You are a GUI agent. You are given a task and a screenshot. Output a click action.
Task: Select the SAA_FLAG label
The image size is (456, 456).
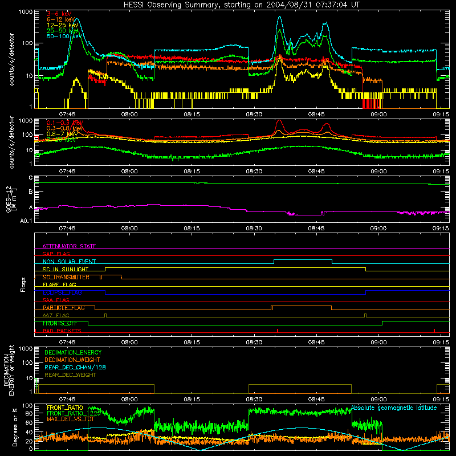pos(56,300)
